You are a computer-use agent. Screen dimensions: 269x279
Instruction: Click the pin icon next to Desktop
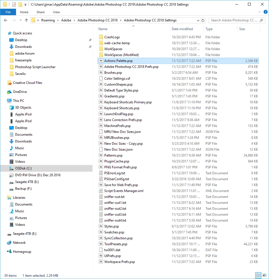point(90,40)
